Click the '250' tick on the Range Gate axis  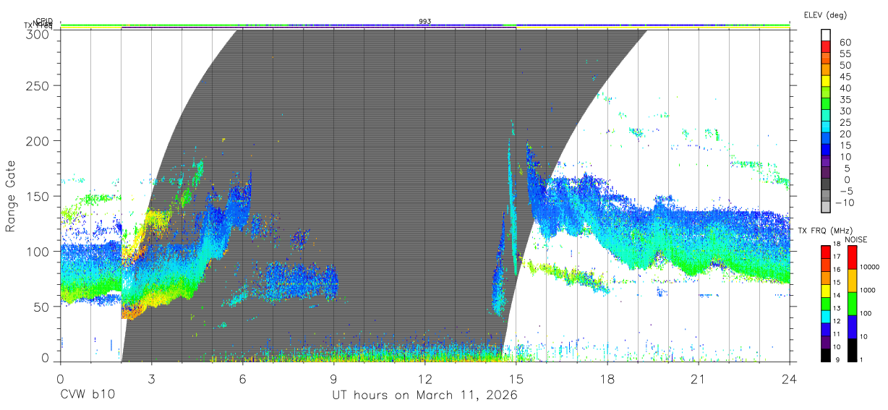[x=37, y=85]
